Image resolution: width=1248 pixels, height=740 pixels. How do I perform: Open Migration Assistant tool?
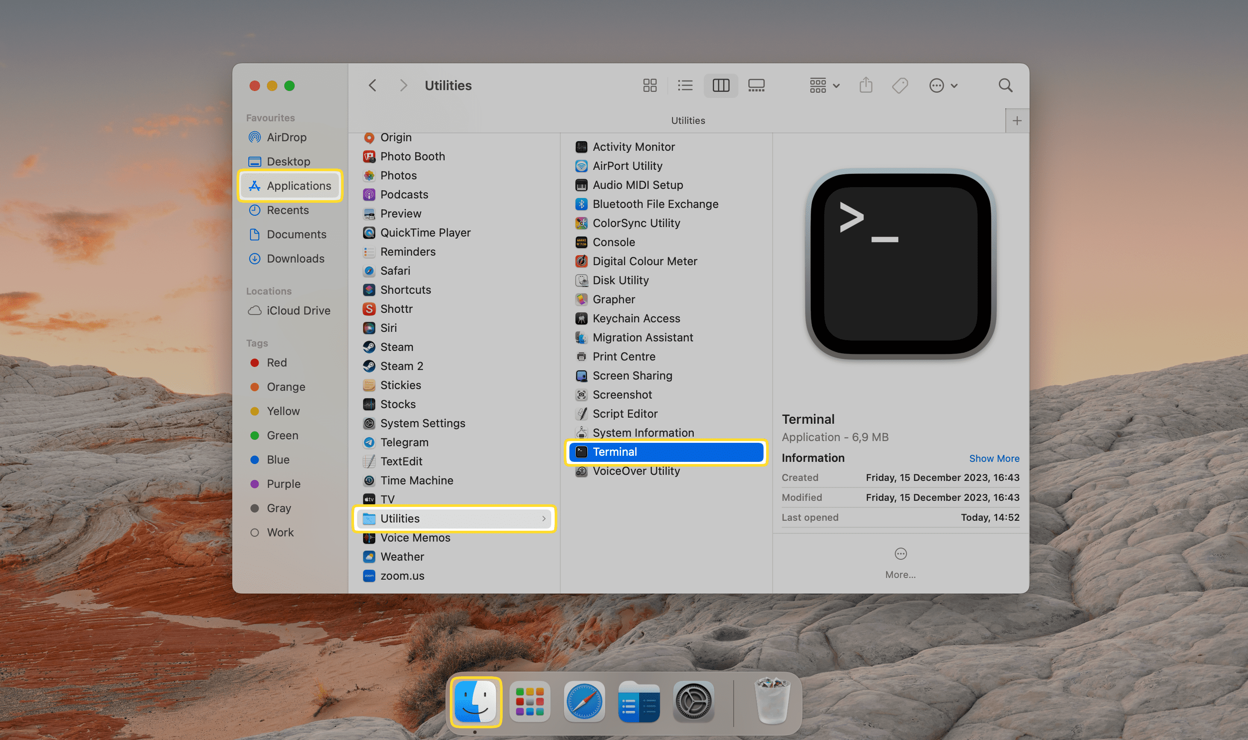pyautogui.click(x=642, y=337)
